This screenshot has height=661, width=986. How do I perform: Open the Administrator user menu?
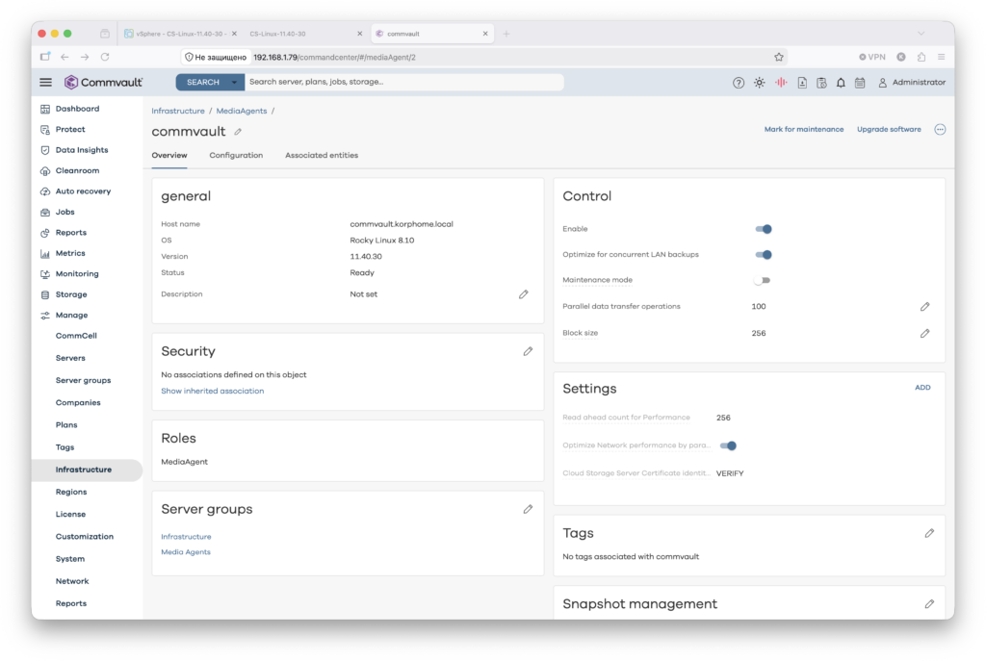point(911,83)
